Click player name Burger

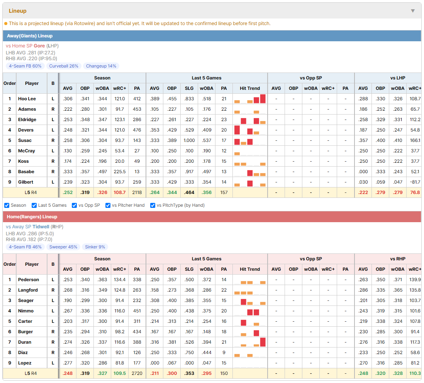25,332
